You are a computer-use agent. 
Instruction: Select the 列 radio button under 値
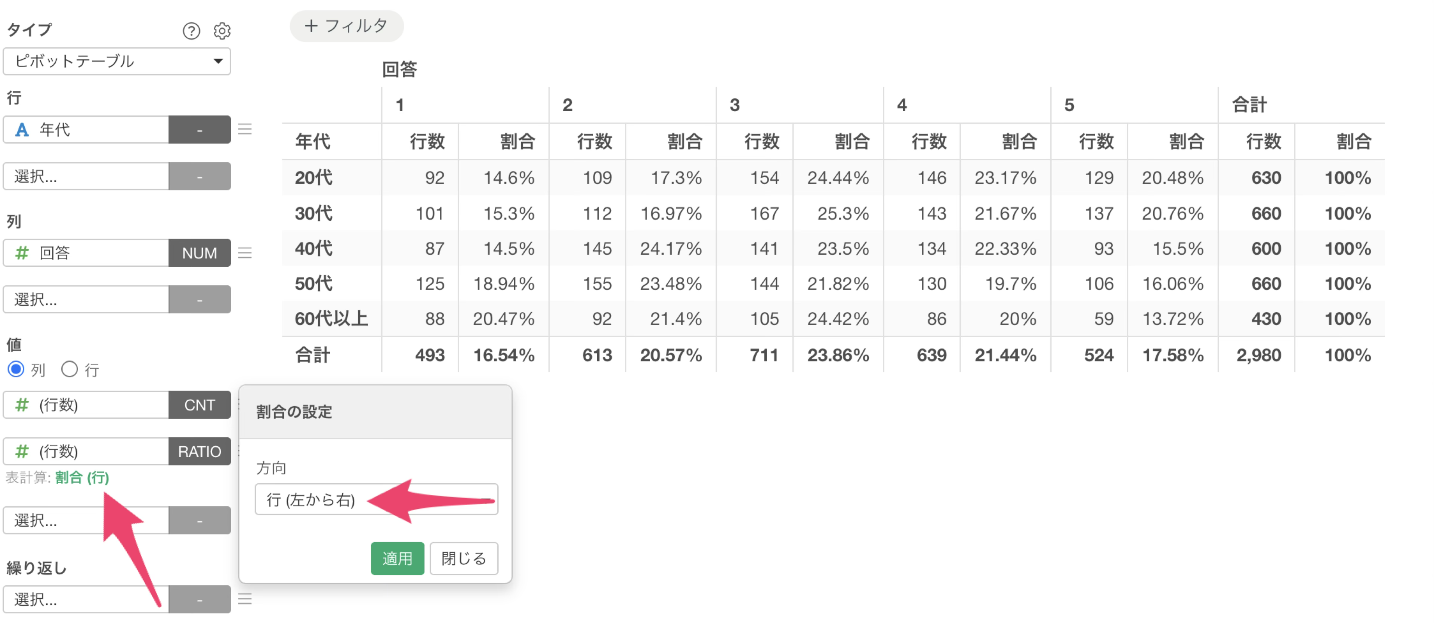click(x=16, y=369)
